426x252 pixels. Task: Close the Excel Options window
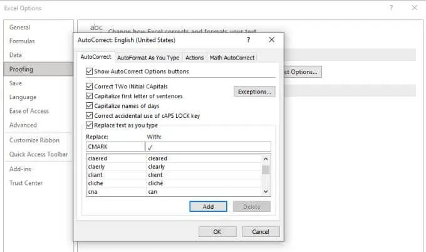[x=414, y=8]
